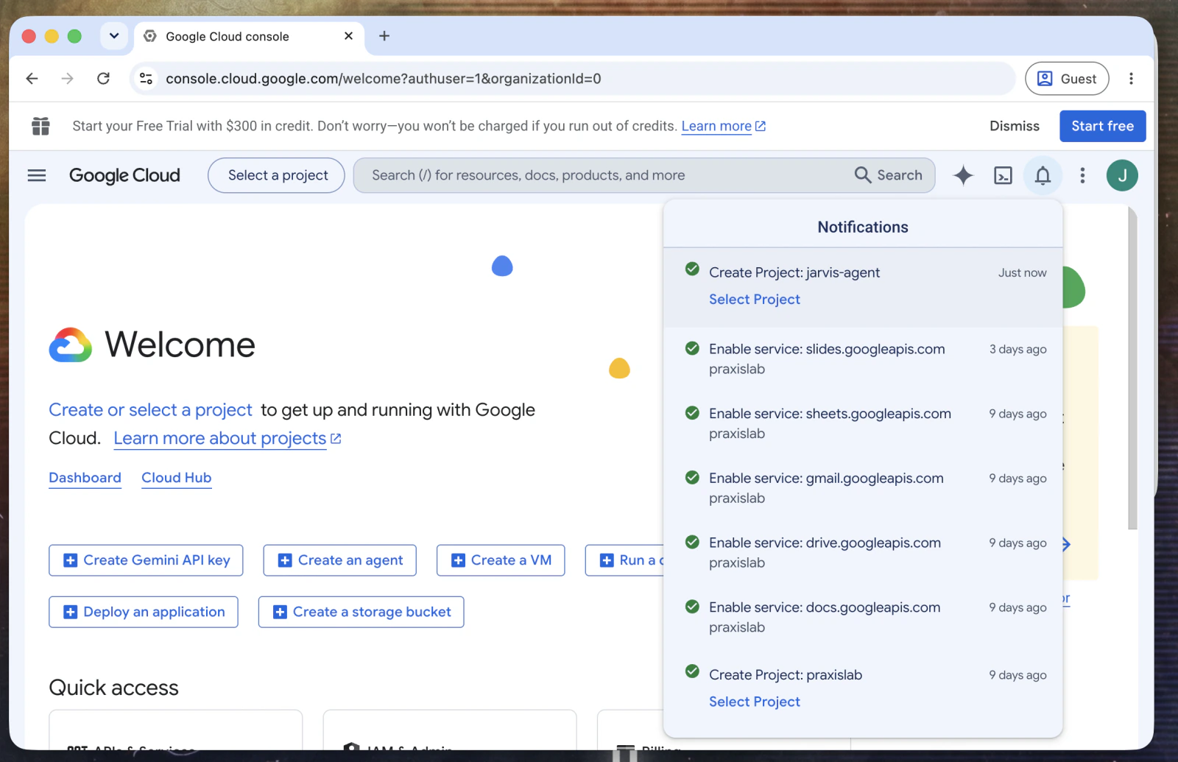Click the Welcome heading text
This screenshot has width=1178, height=762.
[180, 345]
